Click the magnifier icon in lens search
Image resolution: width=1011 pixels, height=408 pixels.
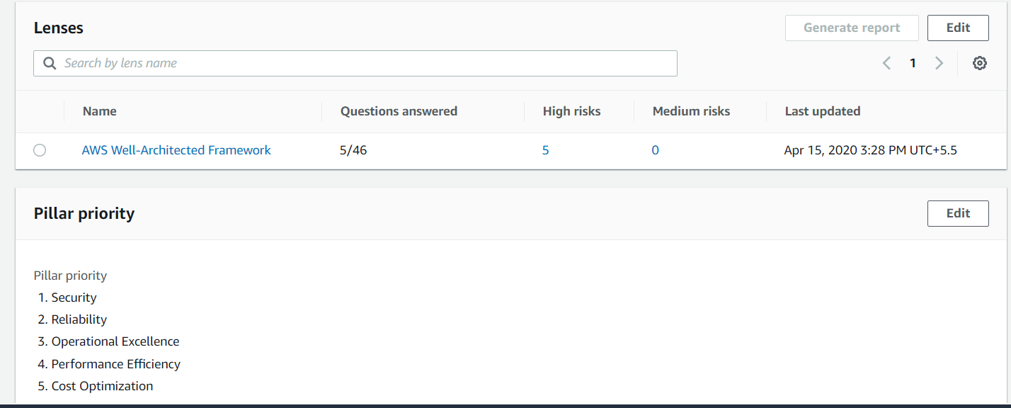(x=50, y=63)
